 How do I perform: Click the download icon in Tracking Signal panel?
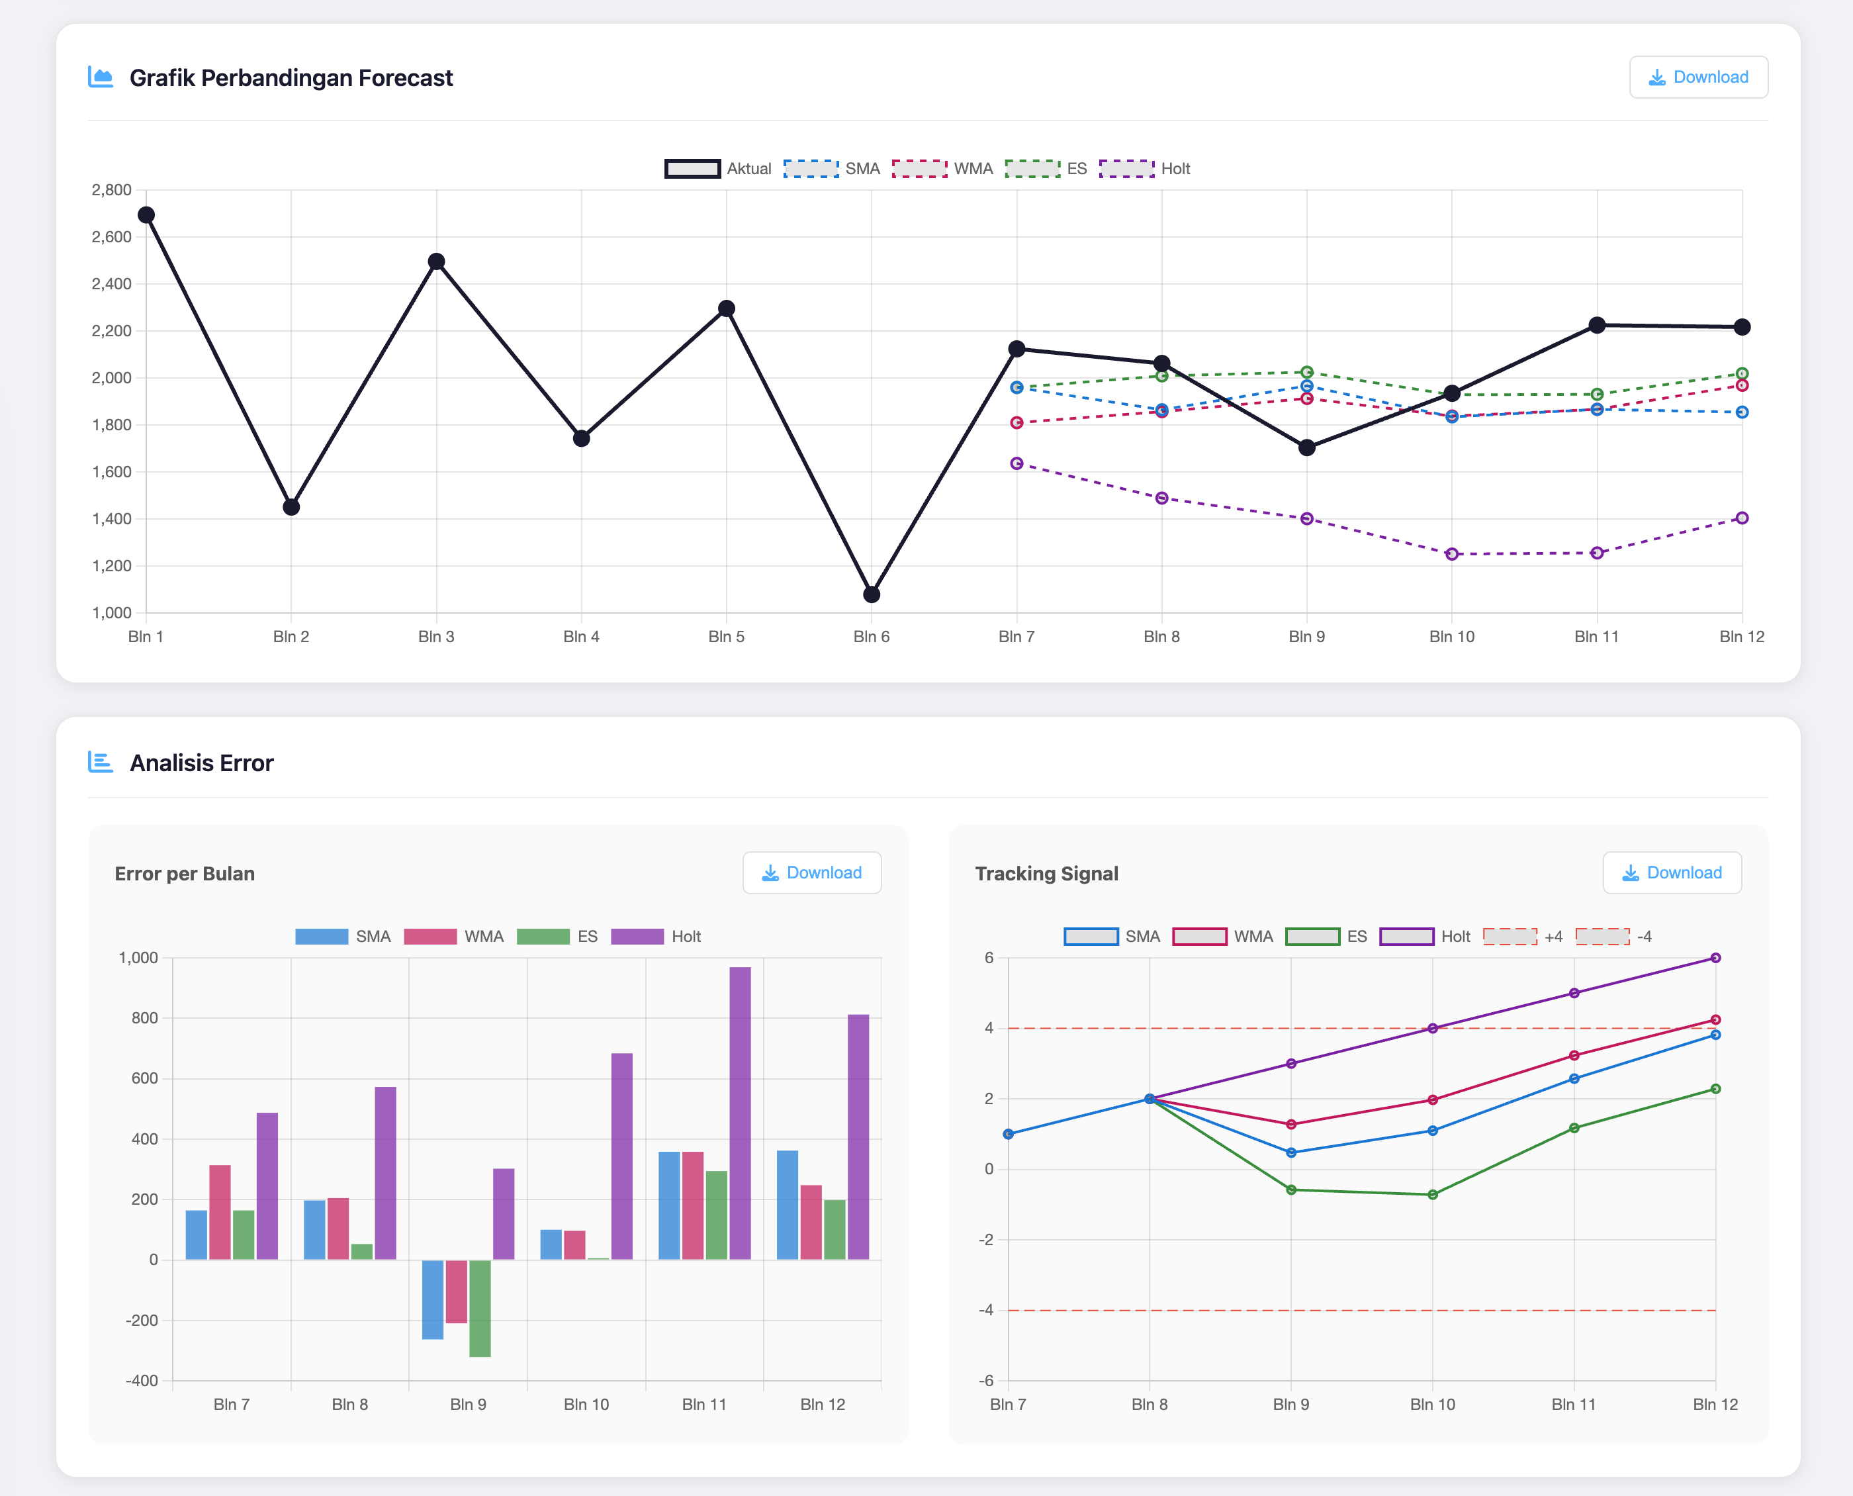coord(1630,872)
